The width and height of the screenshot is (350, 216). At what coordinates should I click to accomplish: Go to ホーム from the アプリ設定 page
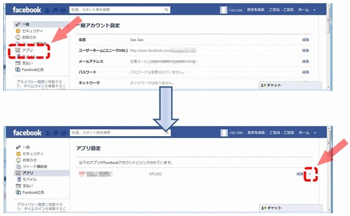pos(304,132)
